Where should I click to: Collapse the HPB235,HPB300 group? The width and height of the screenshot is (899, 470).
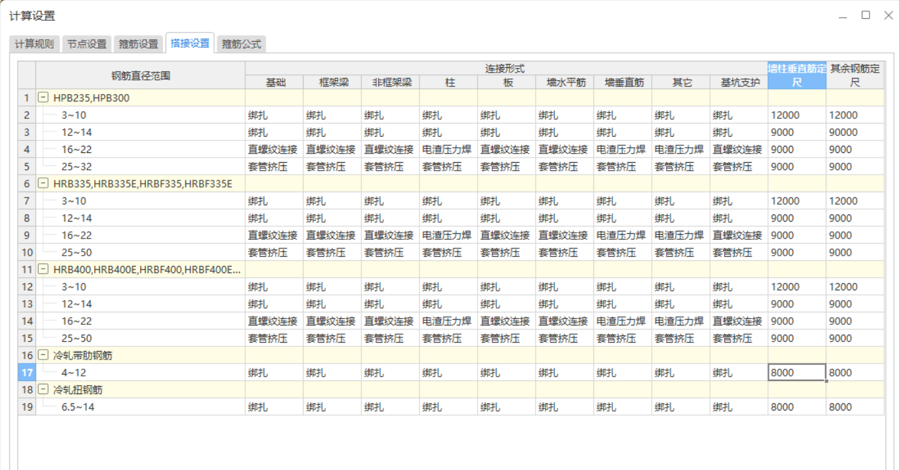coord(43,97)
